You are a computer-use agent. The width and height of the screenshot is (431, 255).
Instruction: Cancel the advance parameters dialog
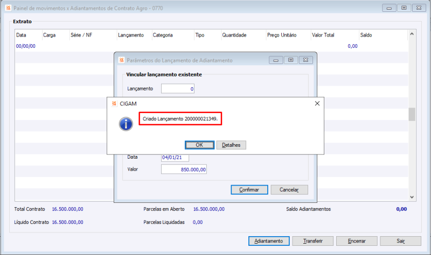click(x=289, y=190)
